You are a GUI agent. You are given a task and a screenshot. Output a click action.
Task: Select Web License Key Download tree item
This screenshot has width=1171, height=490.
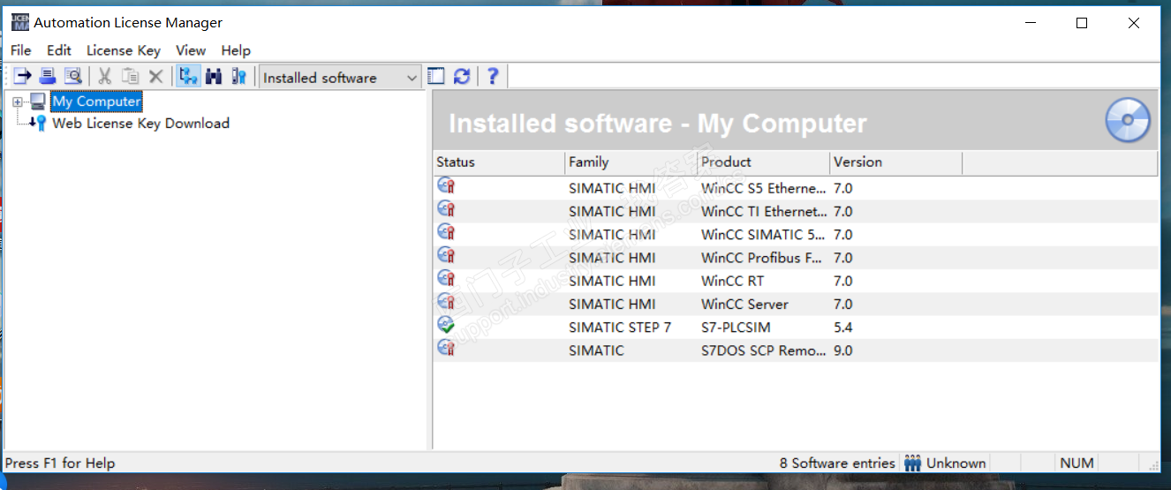click(x=140, y=124)
